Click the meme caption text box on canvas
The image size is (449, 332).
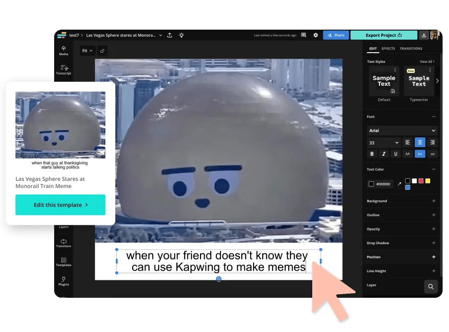(218, 261)
